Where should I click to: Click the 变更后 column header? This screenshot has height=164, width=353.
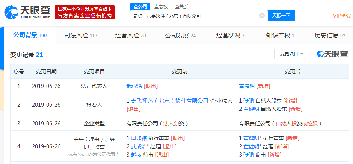click(293, 72)
